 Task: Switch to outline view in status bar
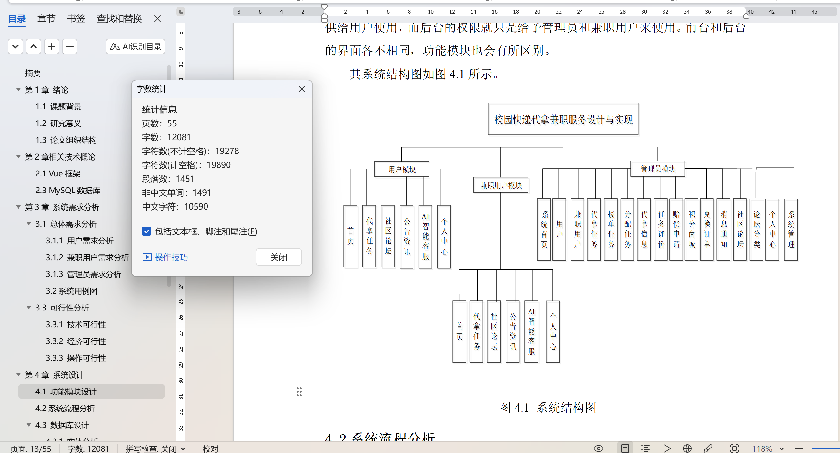pyautogui.click(x=645, y=448)
